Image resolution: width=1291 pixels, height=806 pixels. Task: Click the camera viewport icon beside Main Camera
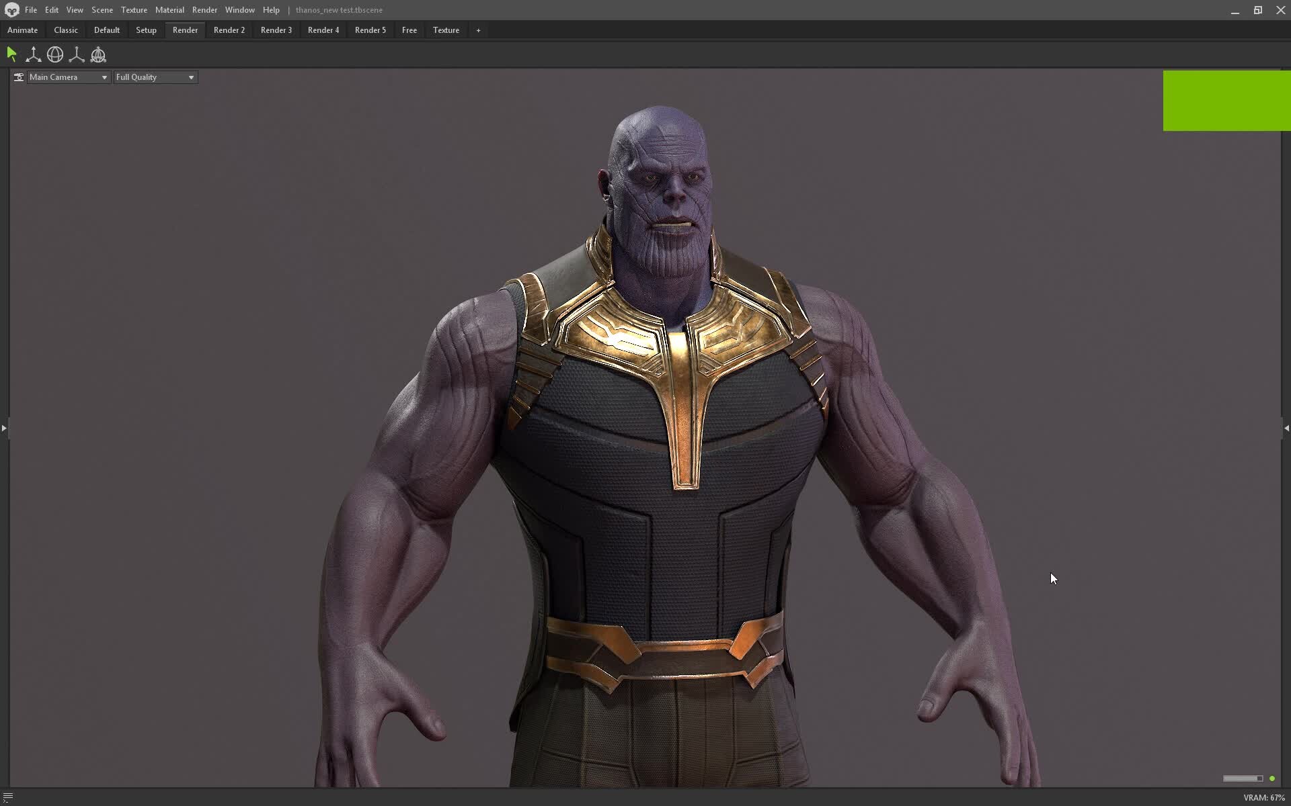18,77
